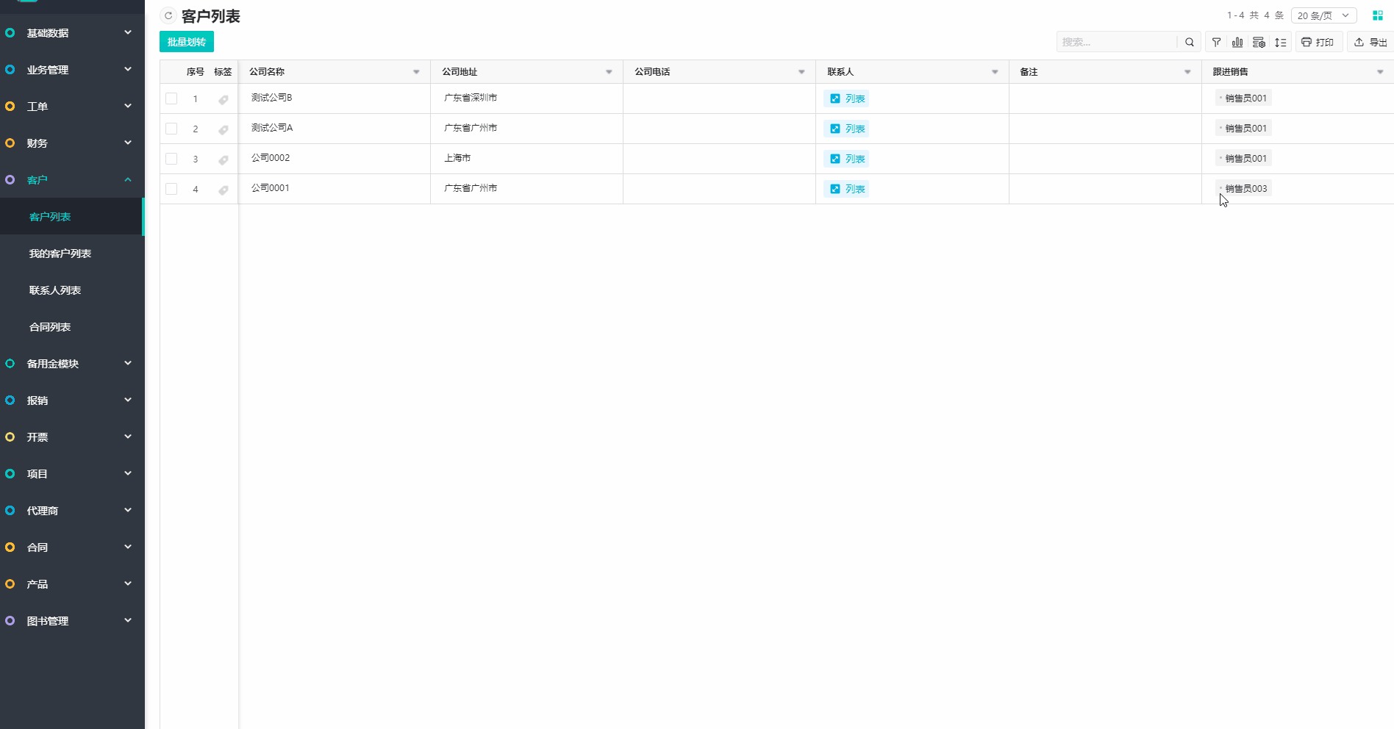Viewport: 1394px width, 729px height.
Task: Open 联系人 column header dropdown arrow
Action: tap(995, 72)
